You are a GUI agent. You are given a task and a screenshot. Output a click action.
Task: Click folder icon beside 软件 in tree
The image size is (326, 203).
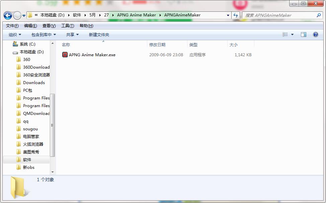point(18,159)
